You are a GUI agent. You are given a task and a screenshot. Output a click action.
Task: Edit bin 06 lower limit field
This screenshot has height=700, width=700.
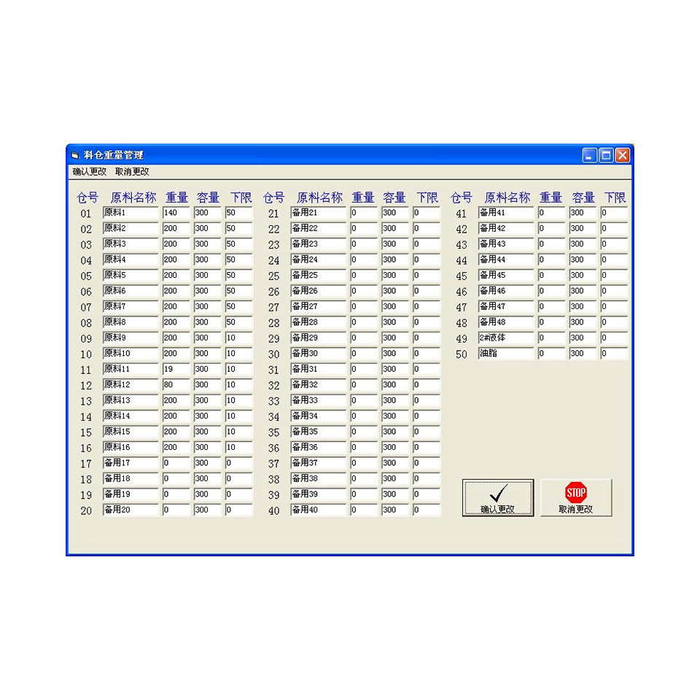(239, 291)
